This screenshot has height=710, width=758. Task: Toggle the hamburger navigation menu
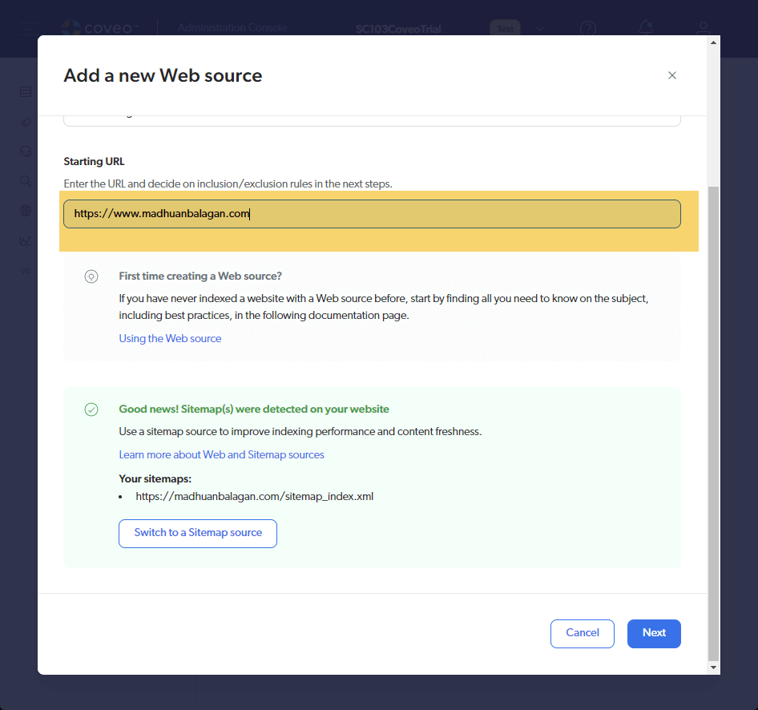point(29,29)
